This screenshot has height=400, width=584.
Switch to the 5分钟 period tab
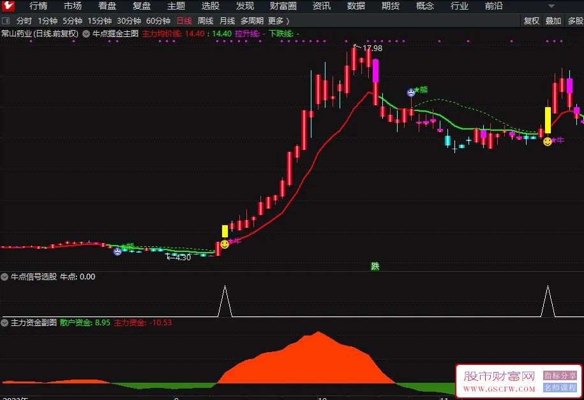(72, 21)
